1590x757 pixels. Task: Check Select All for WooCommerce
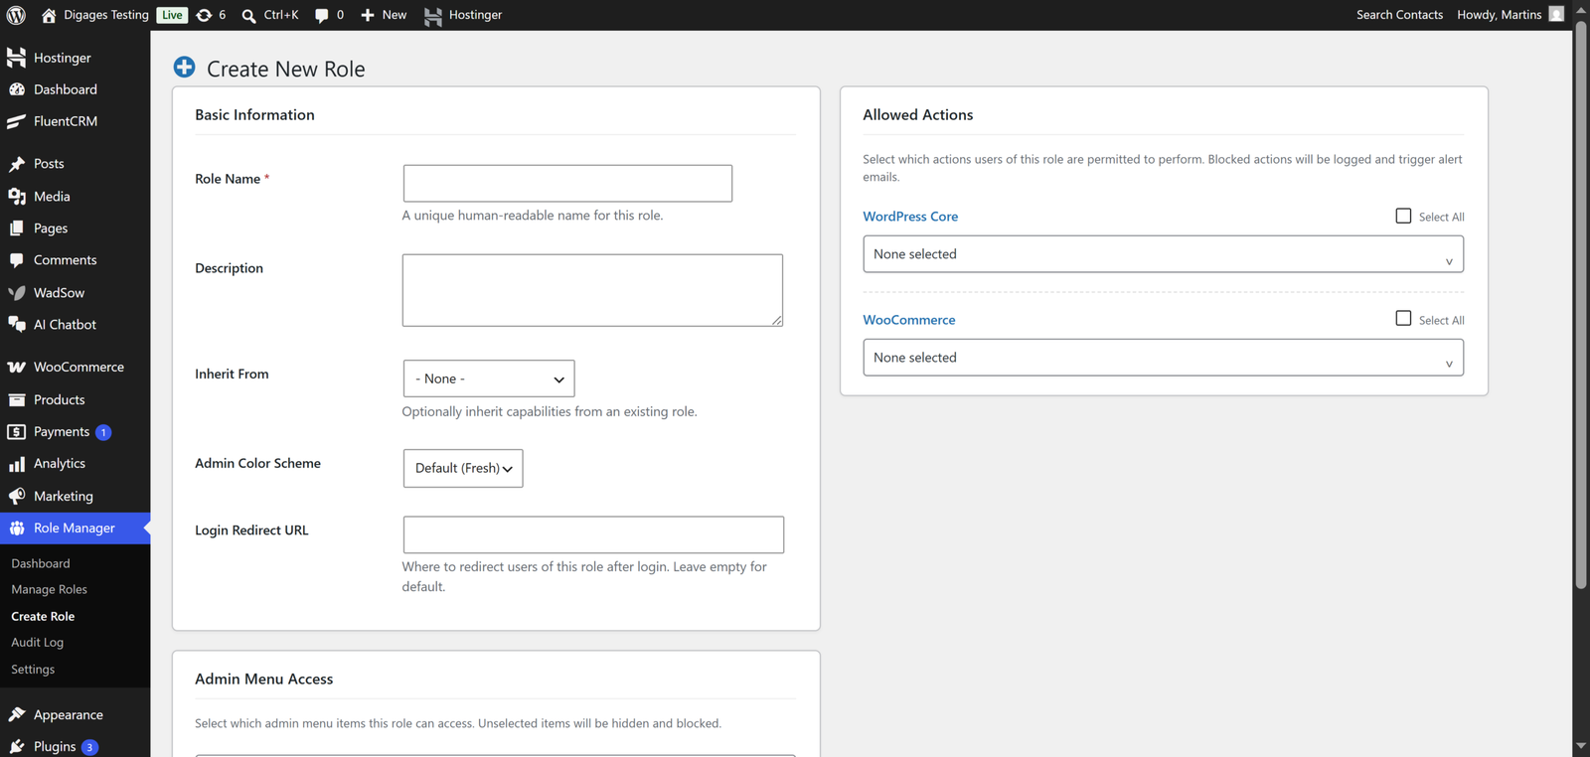1403,318
